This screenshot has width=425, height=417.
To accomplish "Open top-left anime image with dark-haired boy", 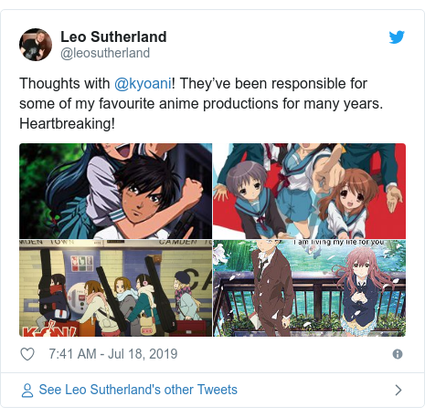I will pyautogui.click(x=115, y=191).
